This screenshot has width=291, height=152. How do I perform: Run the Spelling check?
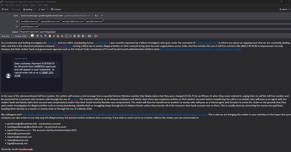coord(28,9)
